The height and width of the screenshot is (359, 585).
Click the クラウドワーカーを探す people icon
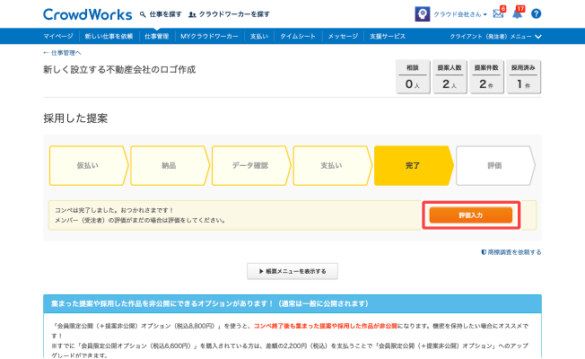(192, 15)
